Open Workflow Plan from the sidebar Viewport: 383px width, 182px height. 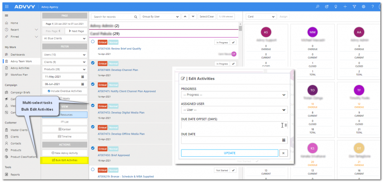(19, 75)
